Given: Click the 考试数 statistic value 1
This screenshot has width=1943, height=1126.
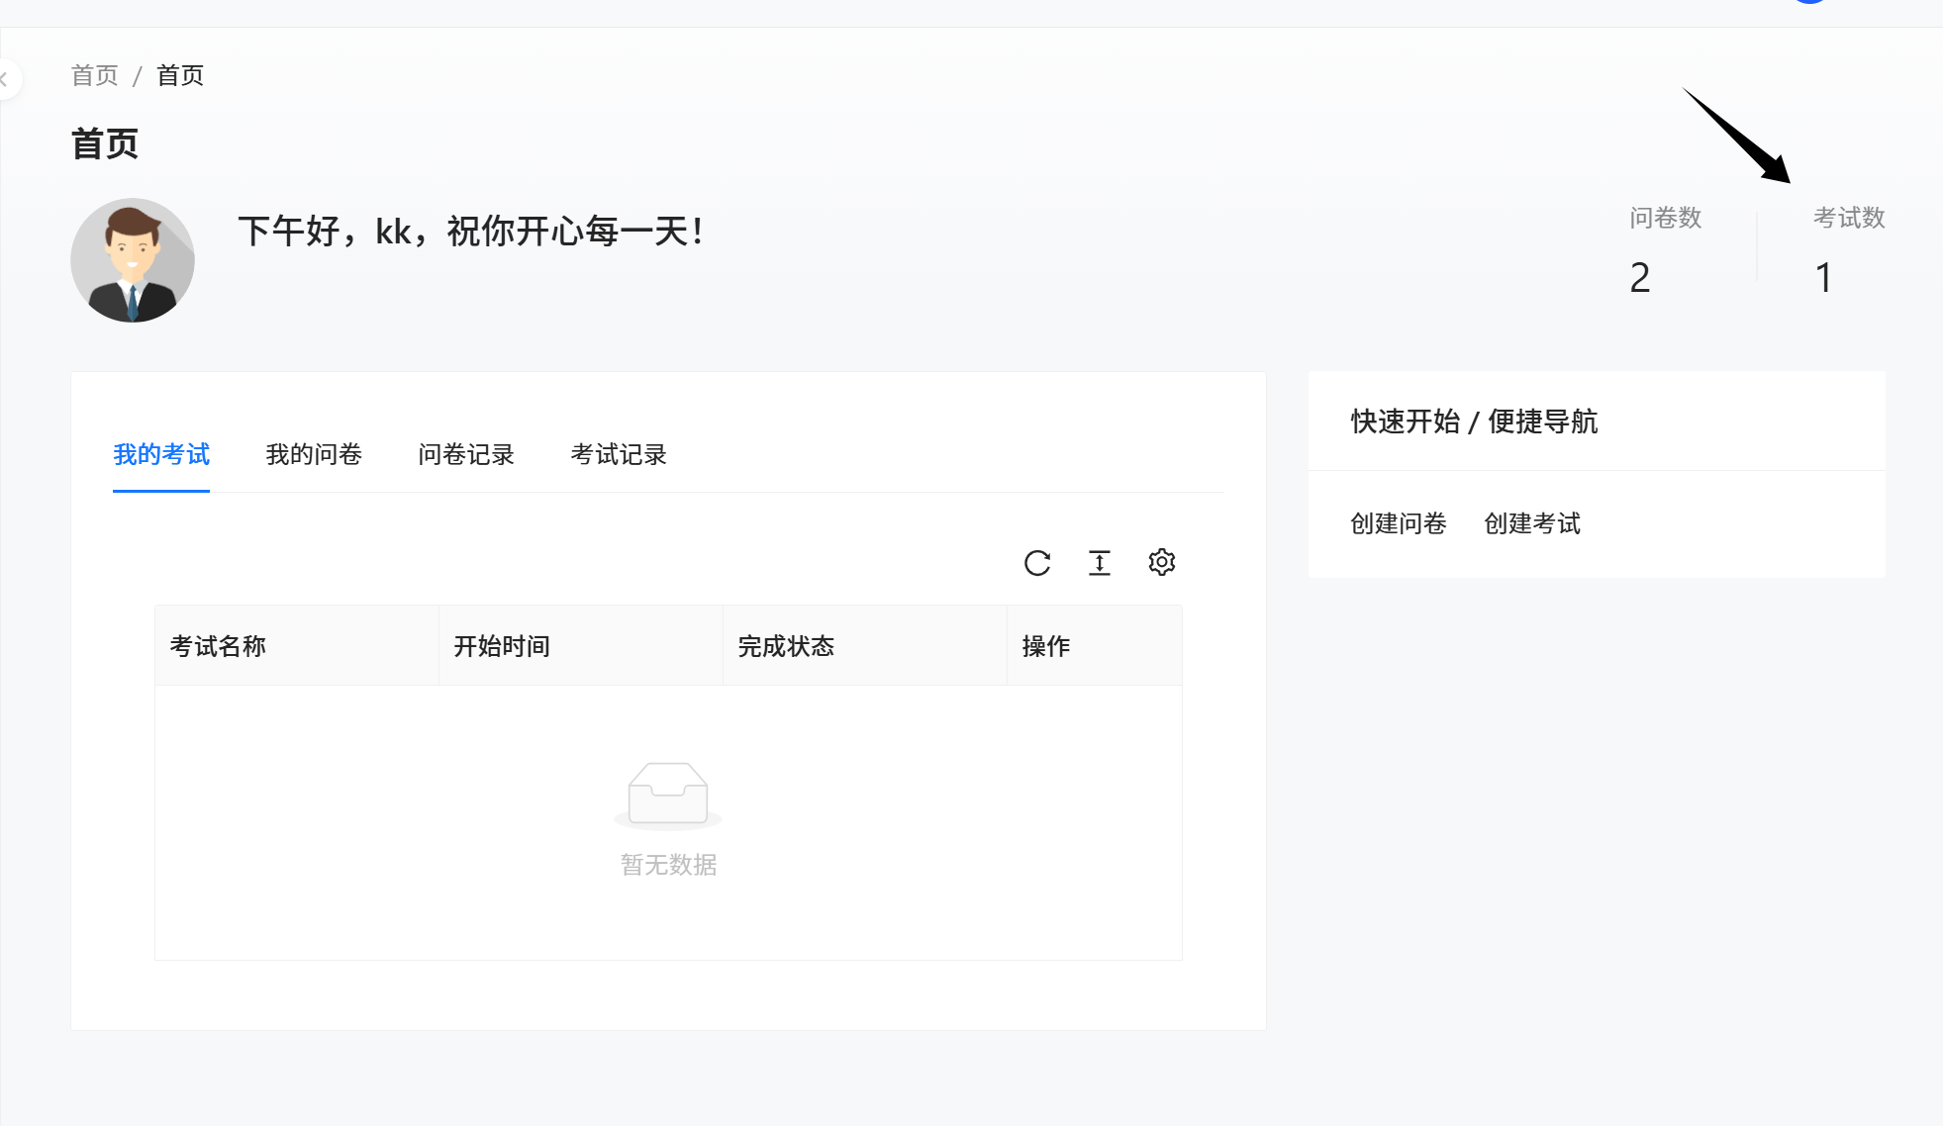Looking at the screenshot, I should tap(1823, 278).
